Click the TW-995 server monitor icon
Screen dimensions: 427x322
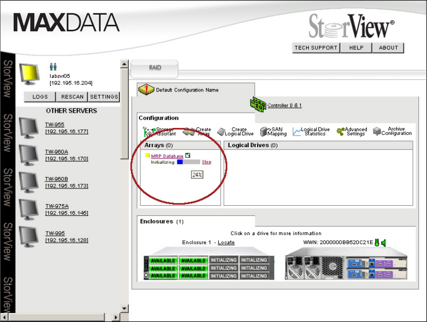click(x=29, y=237)
